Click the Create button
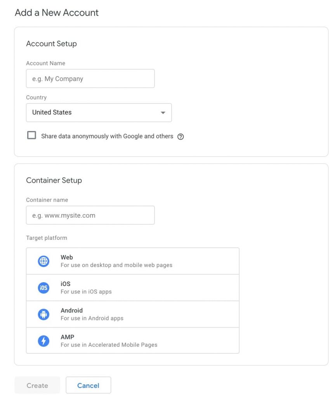This screenshot has width=335, height=398. pos(37,385)
